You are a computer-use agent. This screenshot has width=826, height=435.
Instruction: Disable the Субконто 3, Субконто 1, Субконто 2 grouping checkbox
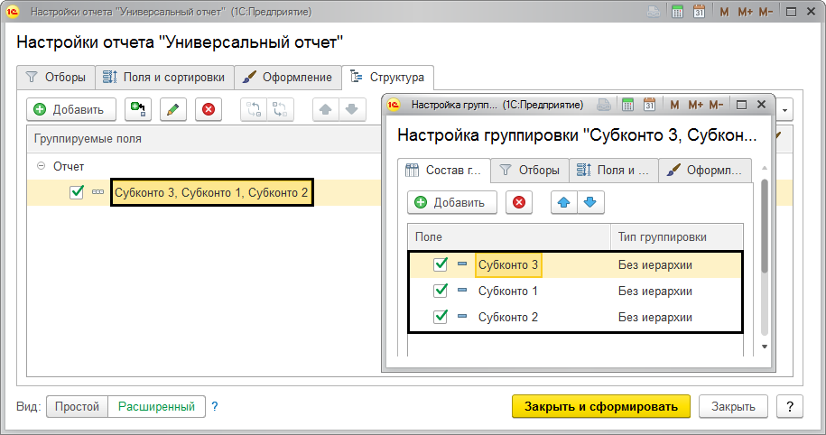77,192
